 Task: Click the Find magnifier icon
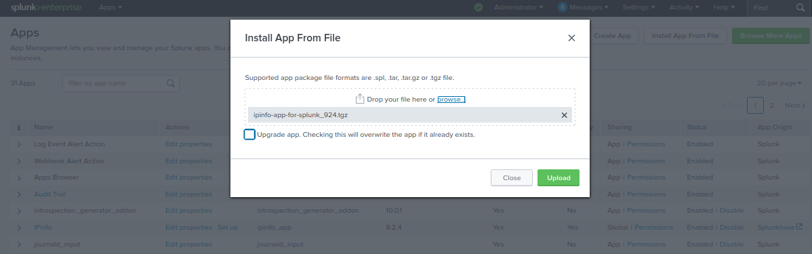pos(800,7)
